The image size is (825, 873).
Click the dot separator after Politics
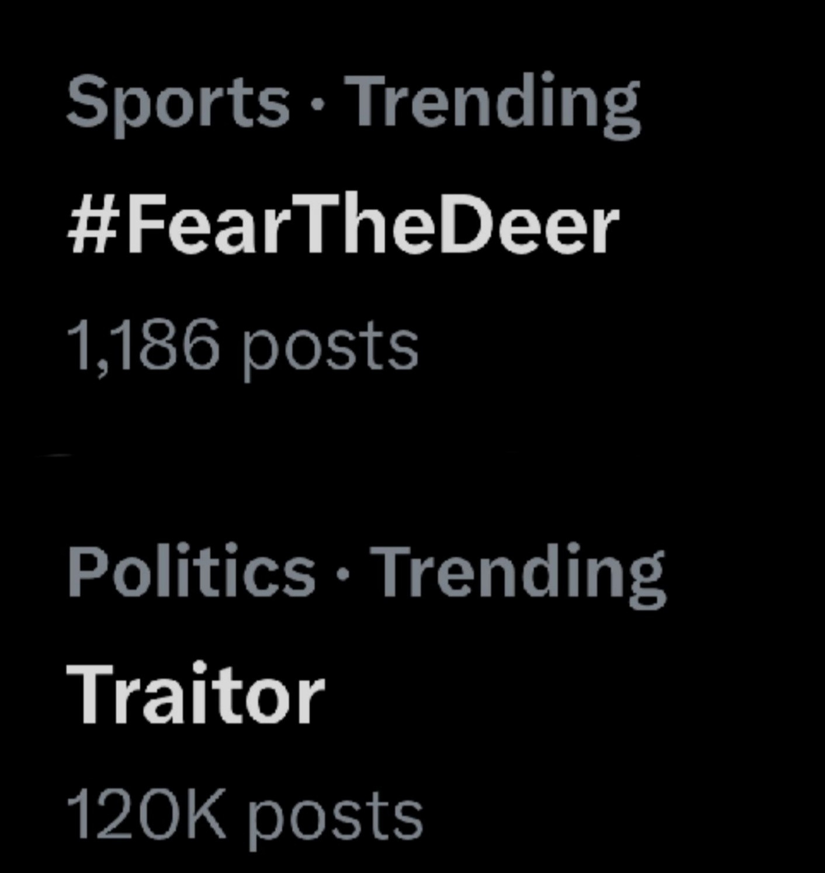[x=342, y=573]
